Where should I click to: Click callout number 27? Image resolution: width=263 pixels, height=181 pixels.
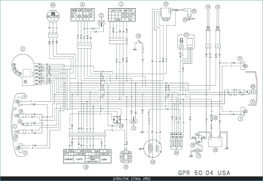(186, 35)
